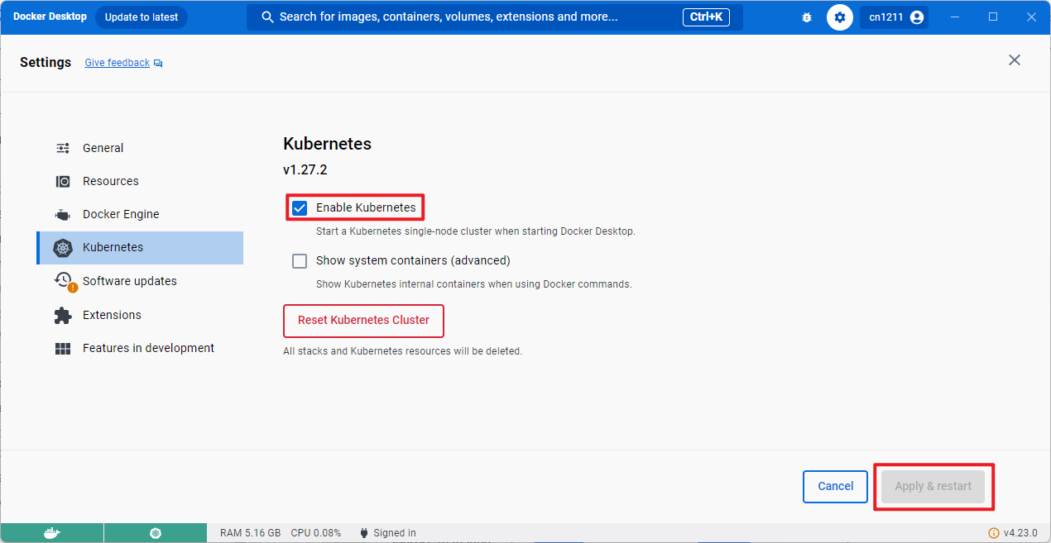Select Features in development

pos(147,348)
